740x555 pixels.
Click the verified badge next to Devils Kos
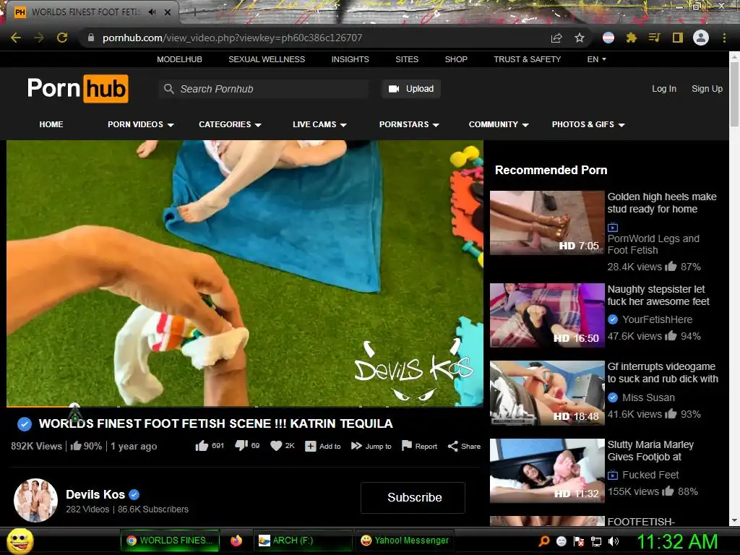pos(134,494)
